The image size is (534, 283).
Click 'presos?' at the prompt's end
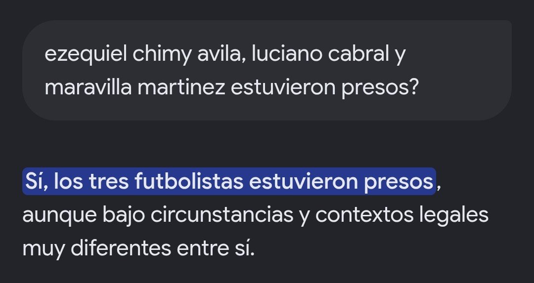point(380,88)
